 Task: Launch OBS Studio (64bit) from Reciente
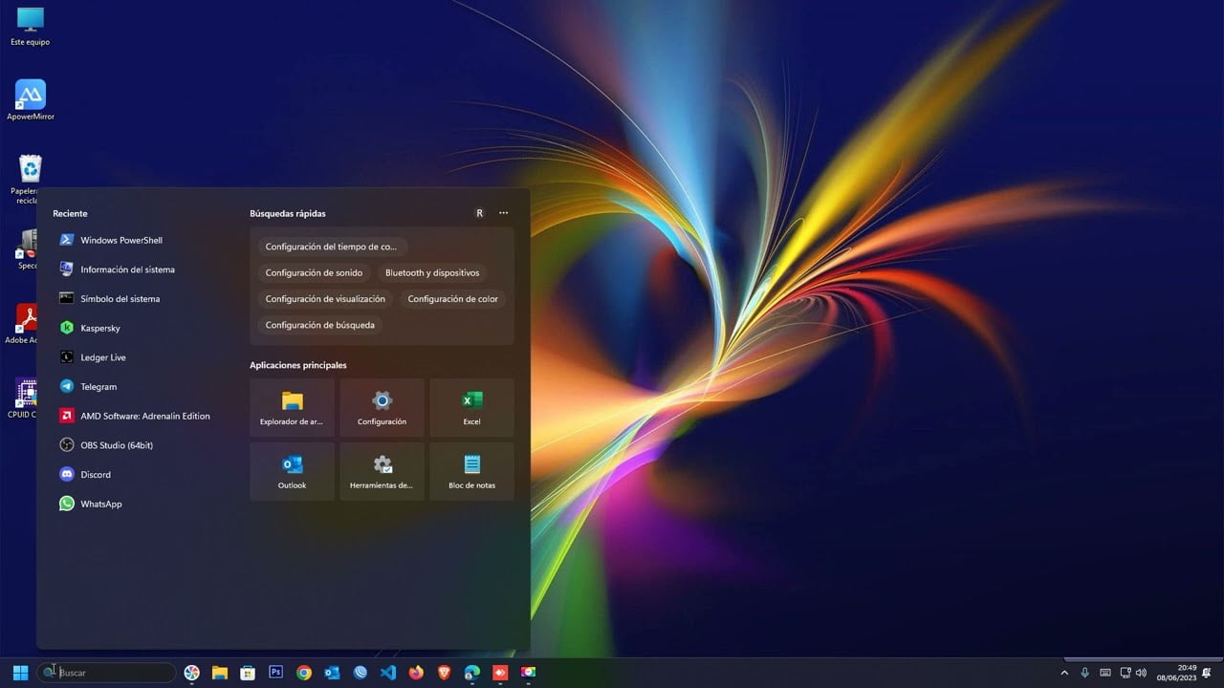point(115,444)
